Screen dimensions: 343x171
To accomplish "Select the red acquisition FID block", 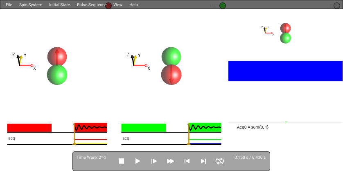I will 90,128.
